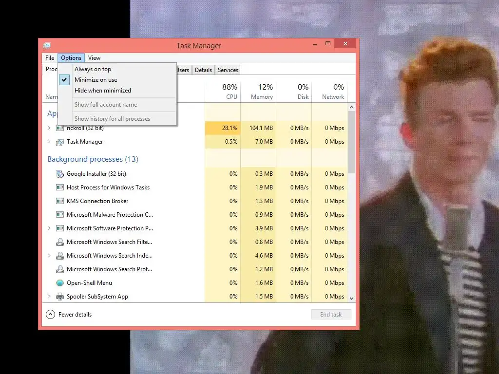Click the scrollbar up arrow
Screen dimensions: 499x374
352,107
